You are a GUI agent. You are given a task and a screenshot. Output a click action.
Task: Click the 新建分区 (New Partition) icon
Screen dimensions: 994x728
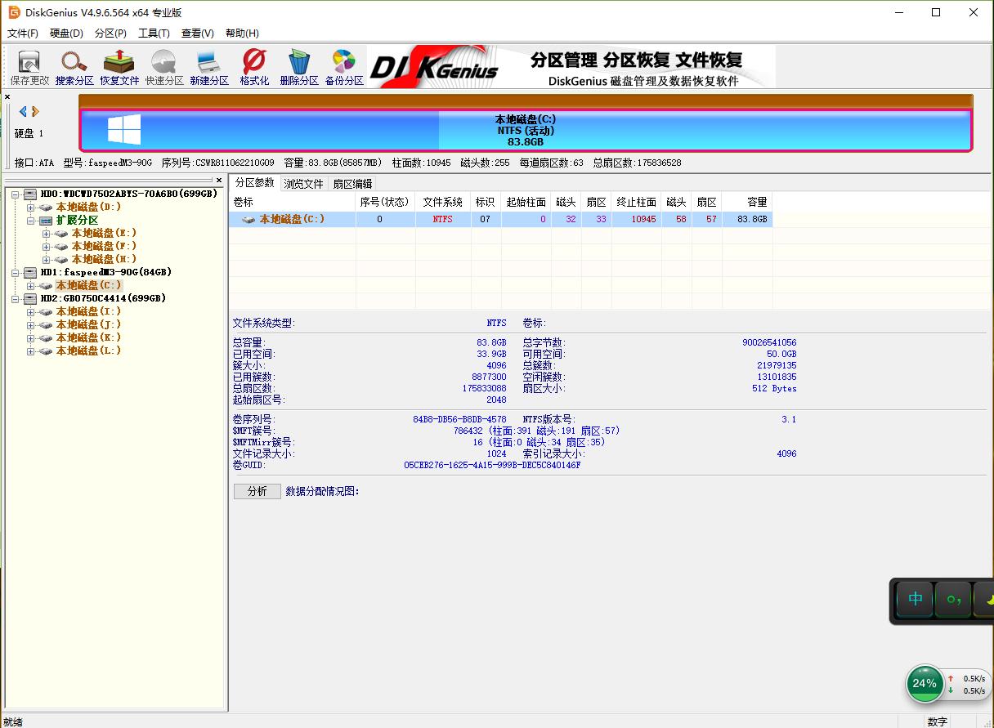point(209,66)
